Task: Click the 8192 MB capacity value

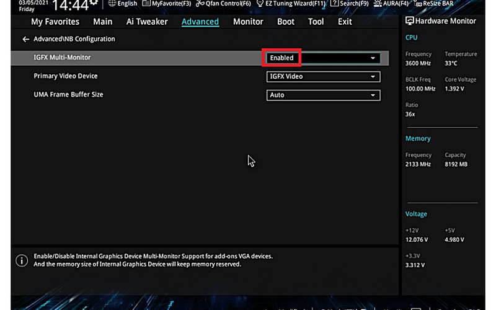Action: [456, 164]
